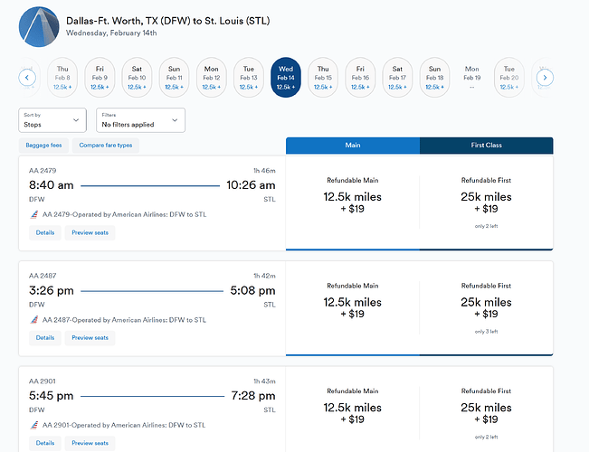The height and width of the screenshot is (452, 589).
Task: Switch to the First Class fare tab
Action: tap(486, 146)
